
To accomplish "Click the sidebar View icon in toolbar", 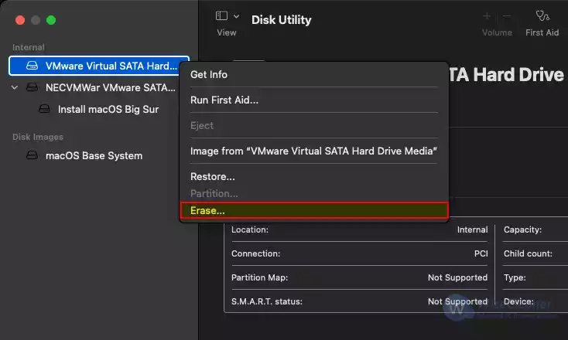I will (x=221, y=16).
